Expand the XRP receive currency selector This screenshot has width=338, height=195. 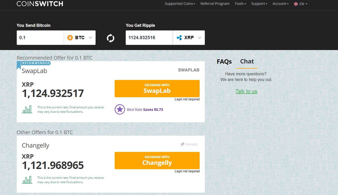pos(189,38)
